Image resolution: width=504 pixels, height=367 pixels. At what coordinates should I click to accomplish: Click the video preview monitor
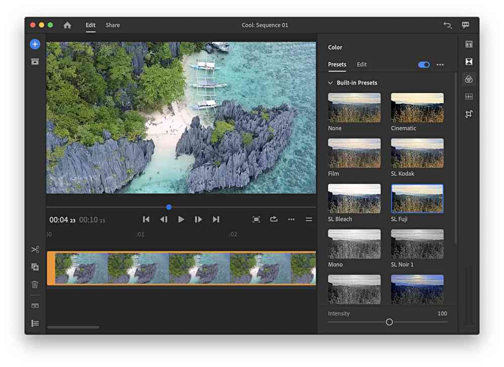pos(181,117)
